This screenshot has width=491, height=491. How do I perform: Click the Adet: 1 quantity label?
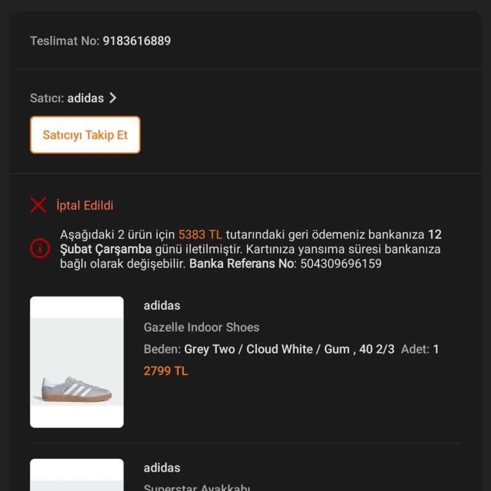pos(419,349)
